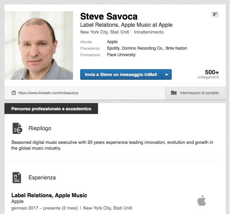
Task: Click the LinkedIn logo icon beside the profile URL
Action: [x=14, y=93]
